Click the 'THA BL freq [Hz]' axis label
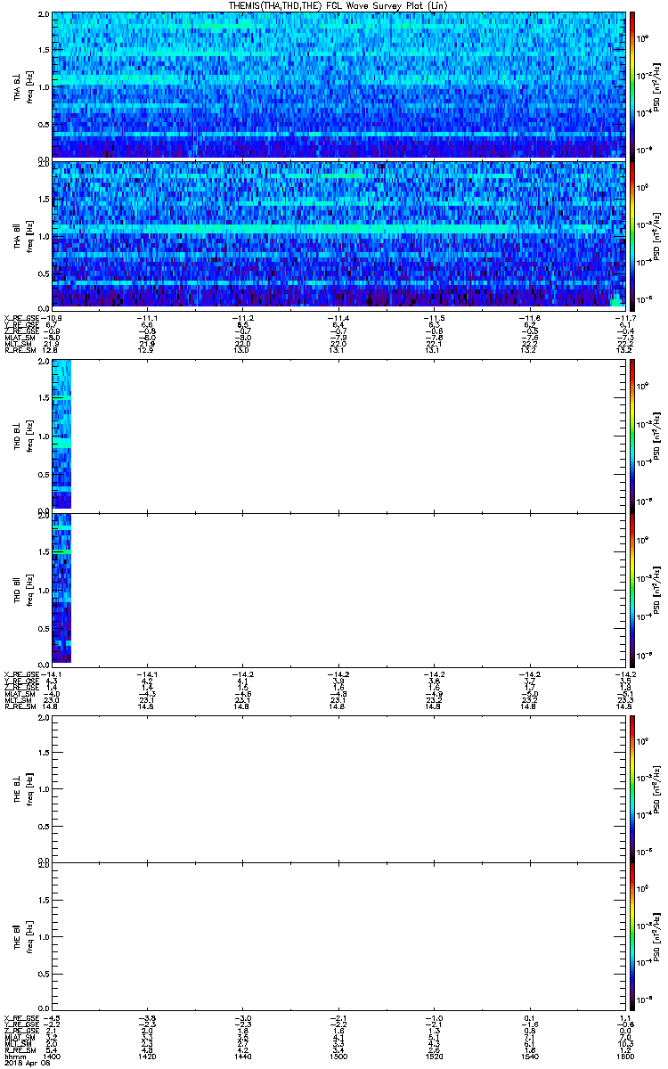The image size is (668, 1069). [23, 86]
